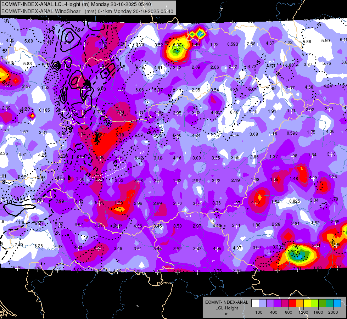Click the wind shear value 3.48

(118, 248)
